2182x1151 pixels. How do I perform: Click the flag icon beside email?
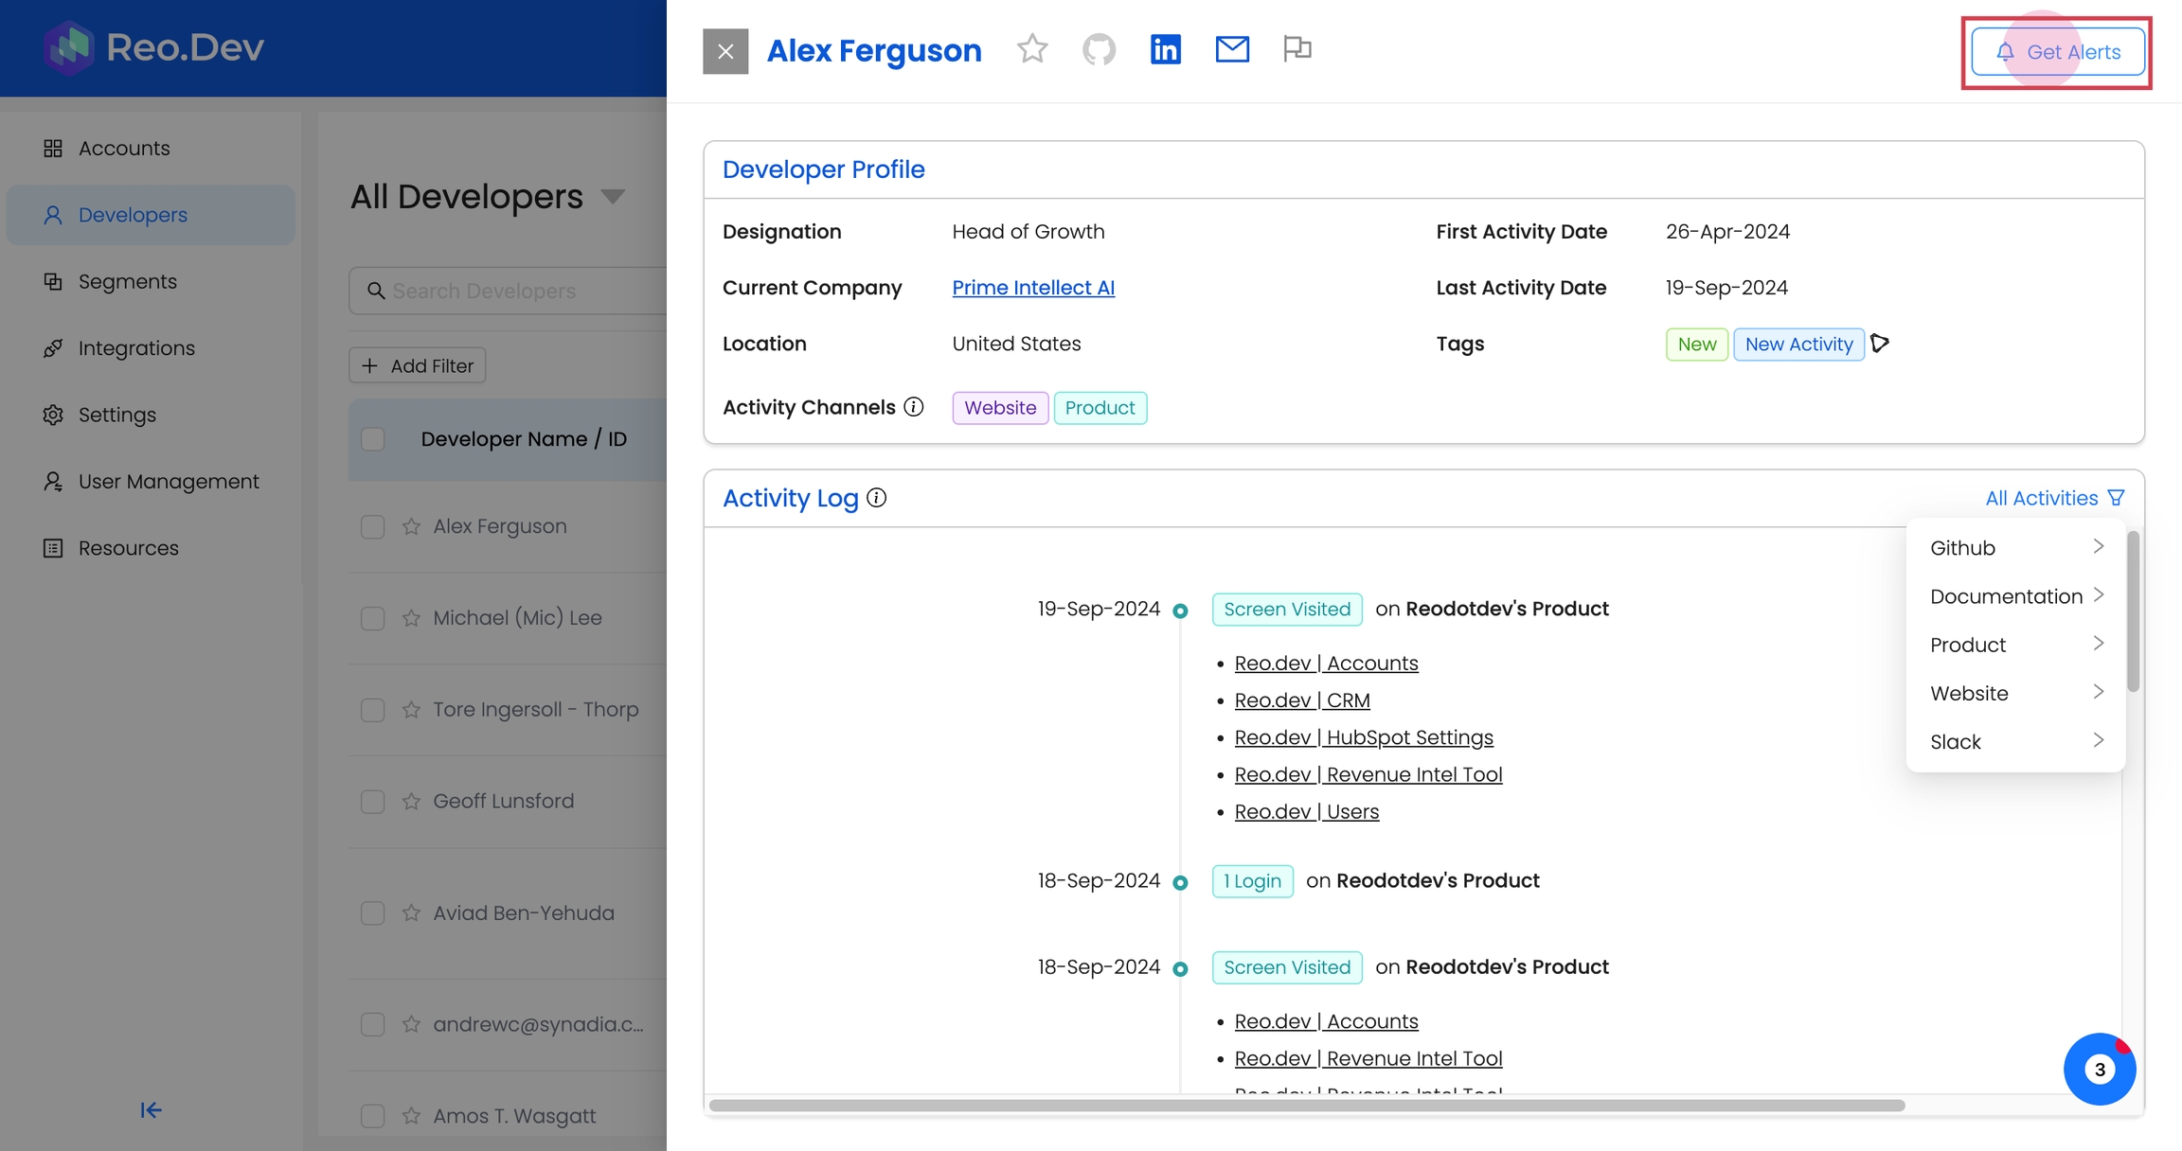pos(1297,48)
